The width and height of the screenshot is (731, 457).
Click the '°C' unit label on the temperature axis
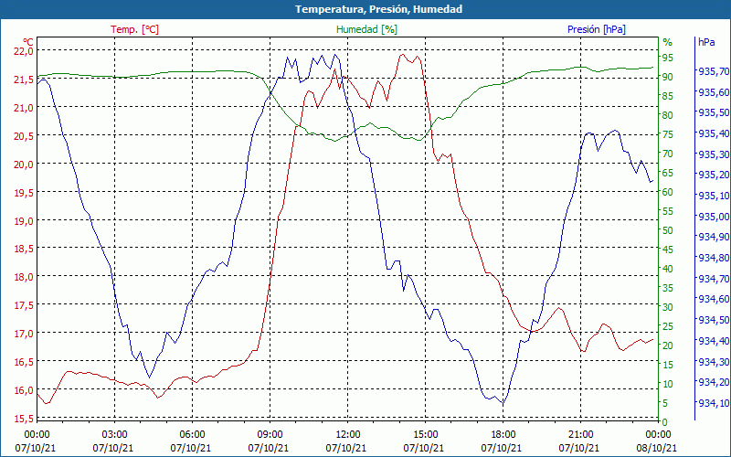pyautogui.click(x=28, y=41)
